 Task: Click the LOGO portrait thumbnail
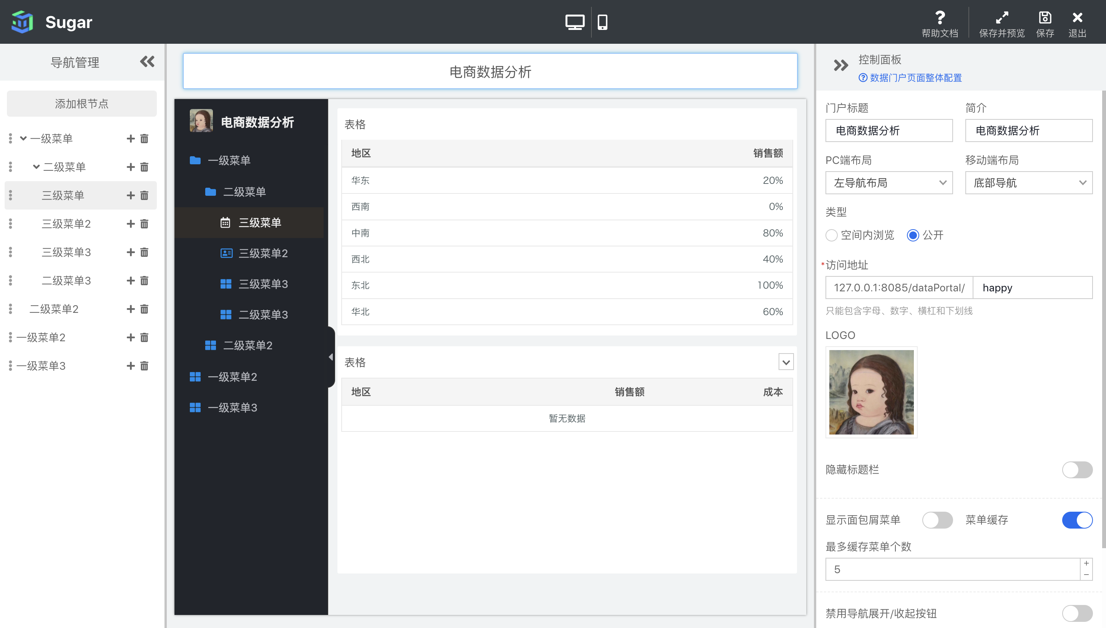point(871,392)
